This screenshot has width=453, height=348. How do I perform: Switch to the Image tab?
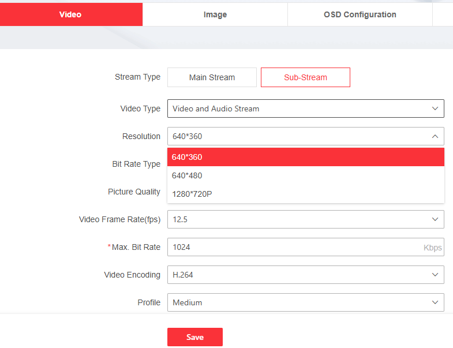(x=215, y=14)
